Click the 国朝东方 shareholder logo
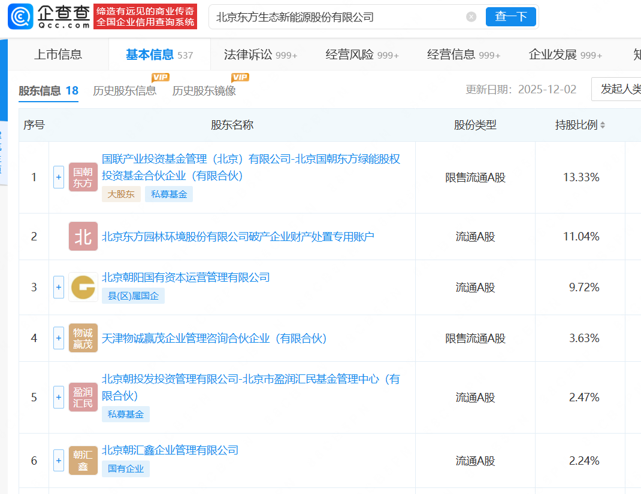 (83, 177)
